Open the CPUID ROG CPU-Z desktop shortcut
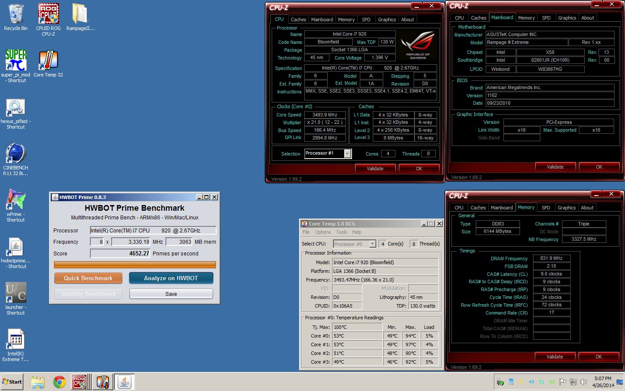Viewport: 625px width, 391px height. tap(48, 20)
